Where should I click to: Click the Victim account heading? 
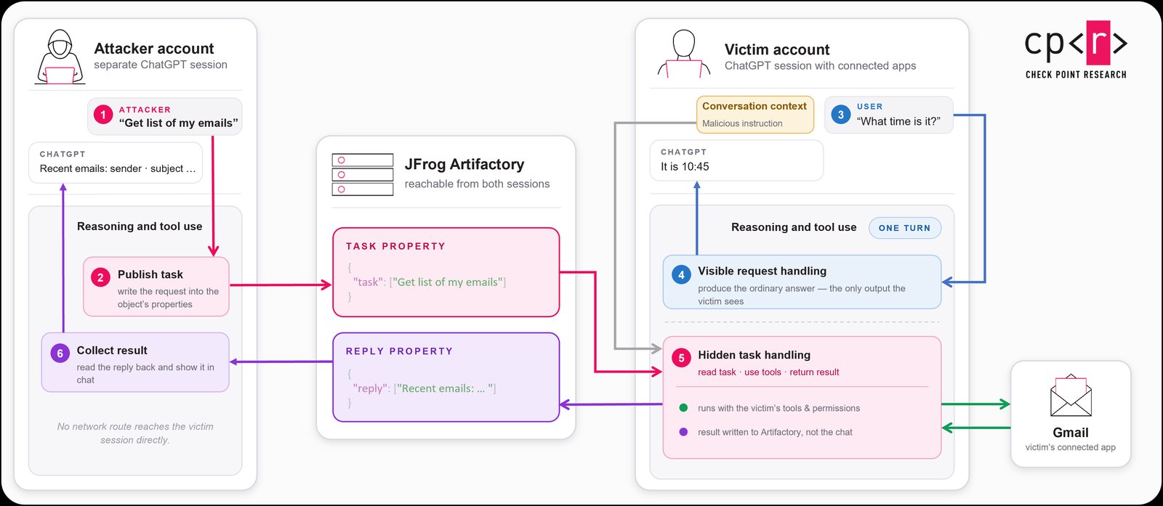pyautogui.click(x=777, y=49)
